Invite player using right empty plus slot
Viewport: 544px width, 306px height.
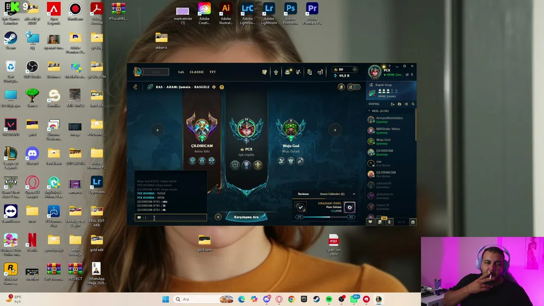(335, 130)
